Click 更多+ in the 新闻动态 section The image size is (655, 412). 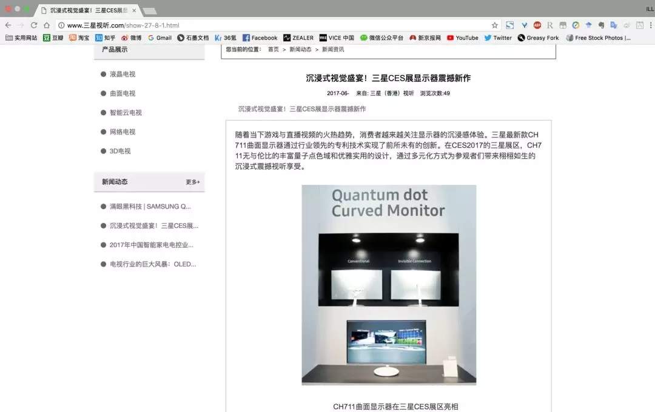tap(193, 182)
